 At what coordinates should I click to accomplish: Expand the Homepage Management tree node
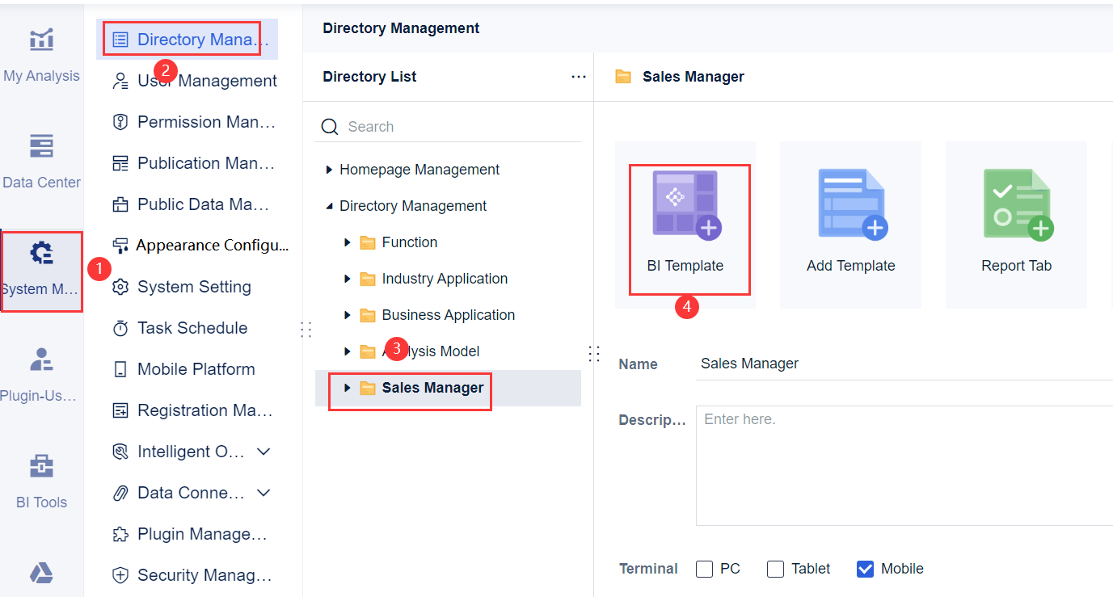[x=328, y=169]
